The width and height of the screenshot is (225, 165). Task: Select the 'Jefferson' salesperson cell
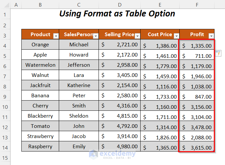[x=79, y=65]
